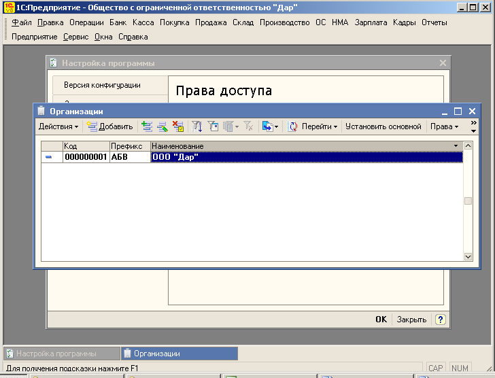Expand arrow next to blue document icon
This screenshot has width=495, height=378.
(x=276, y=127)
